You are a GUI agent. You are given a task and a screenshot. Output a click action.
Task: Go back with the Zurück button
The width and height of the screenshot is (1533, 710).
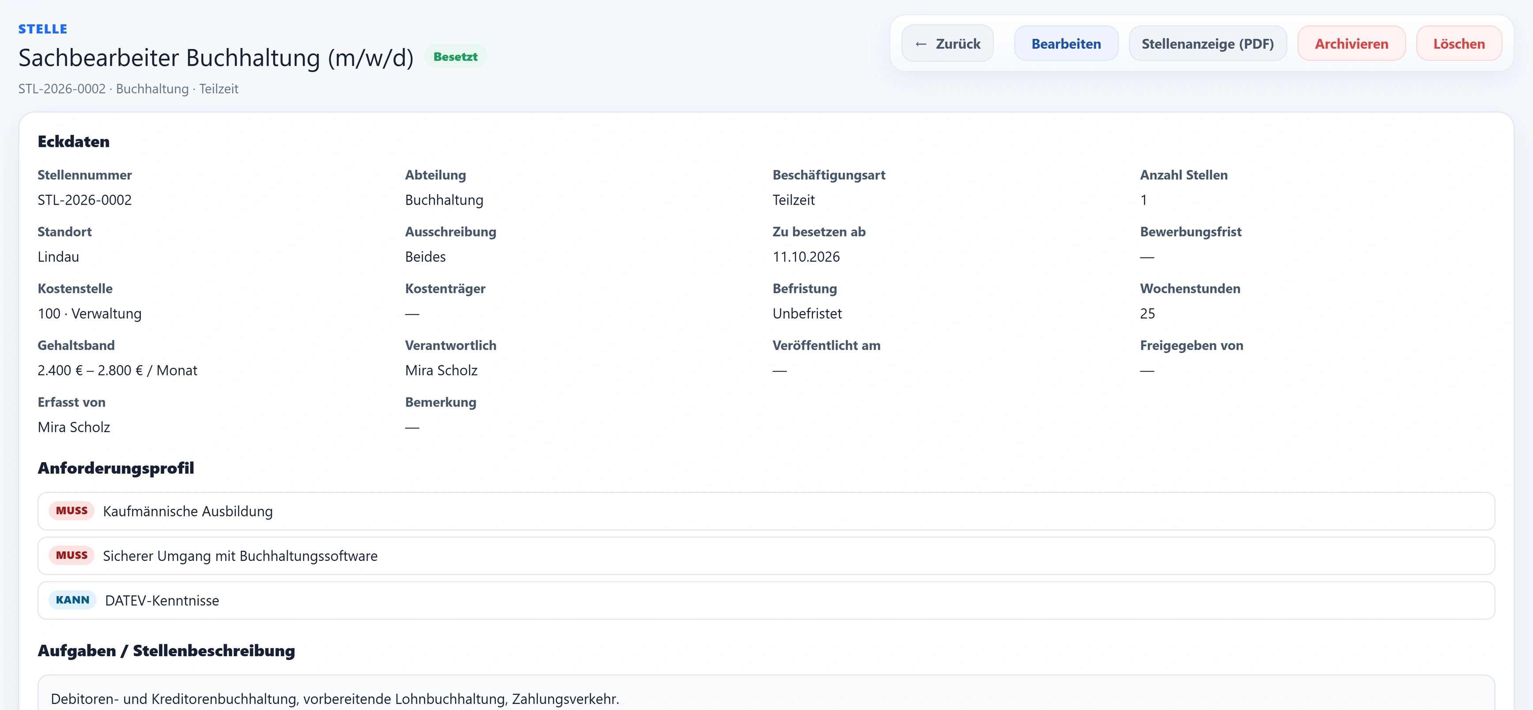(x=947, y=43)
